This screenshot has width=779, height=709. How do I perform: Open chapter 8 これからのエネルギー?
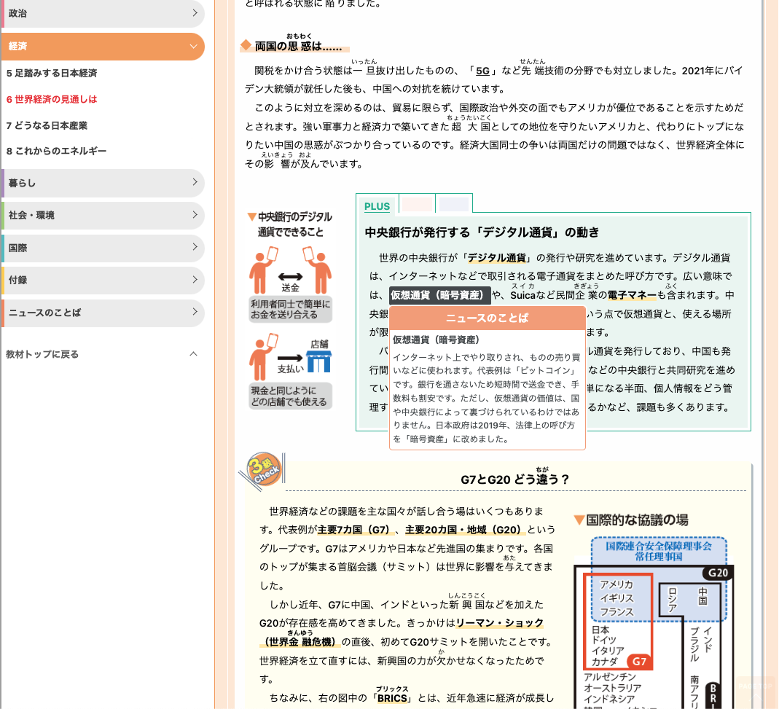[56, 151]
